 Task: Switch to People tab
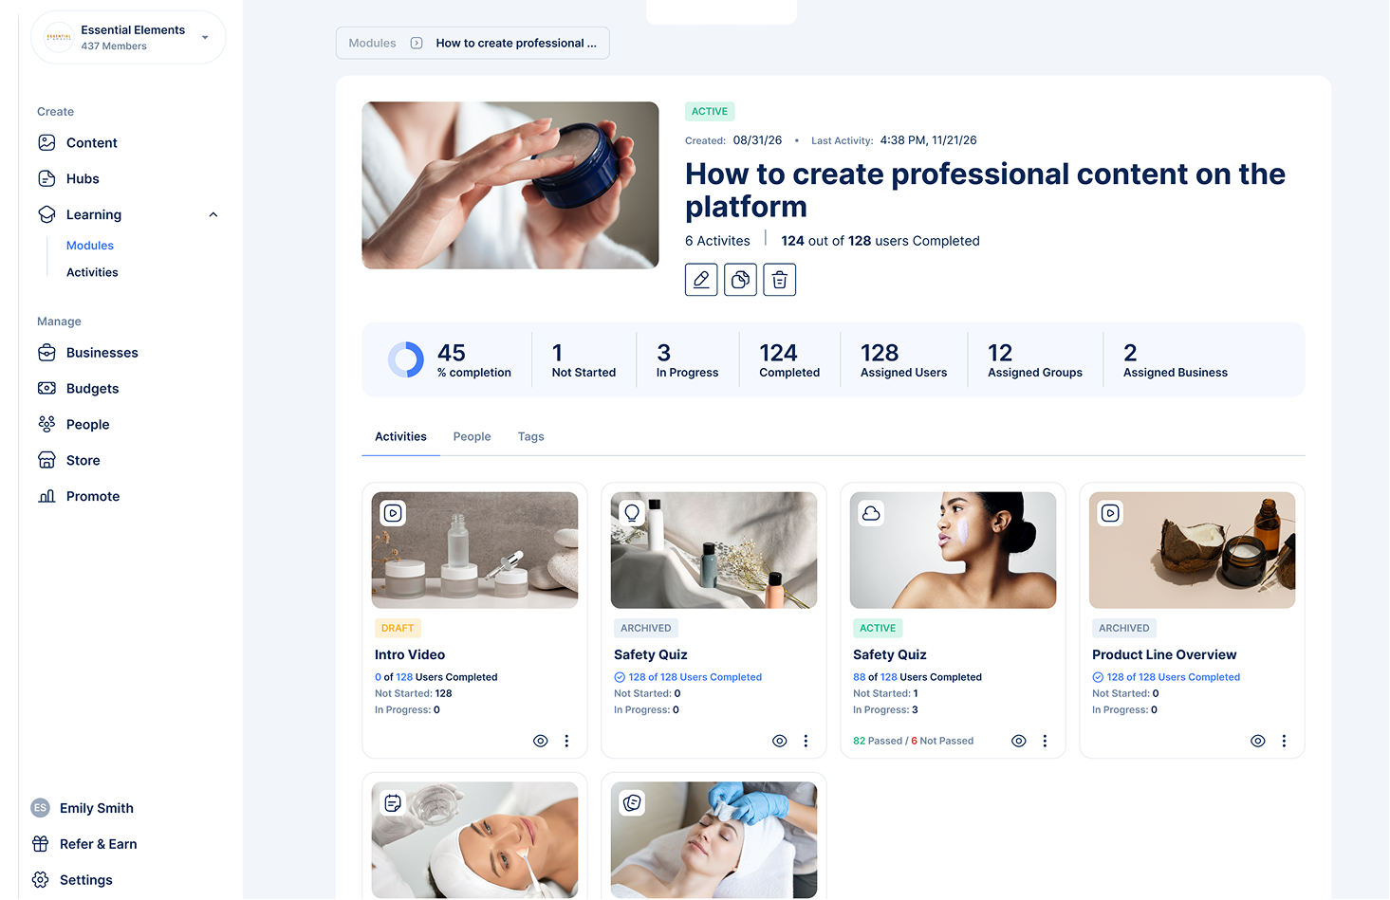pos(472,436)
